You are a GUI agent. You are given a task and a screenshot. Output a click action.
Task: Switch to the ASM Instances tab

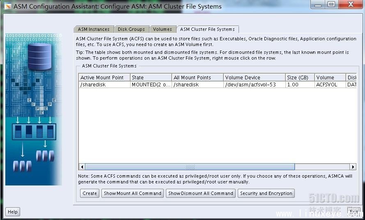click(x=94, y=29)
